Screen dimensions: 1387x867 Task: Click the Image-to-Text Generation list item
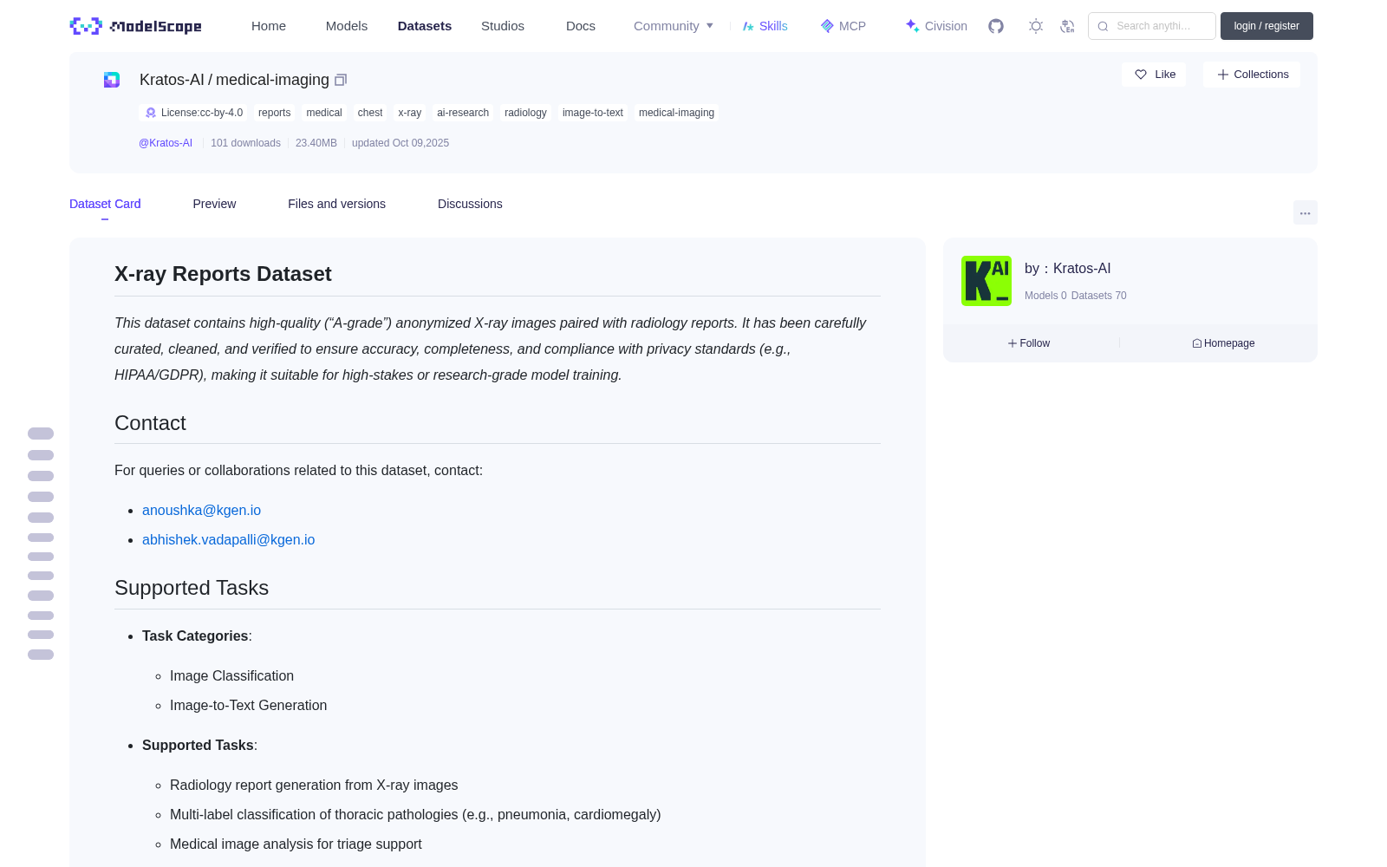[248, 706]
